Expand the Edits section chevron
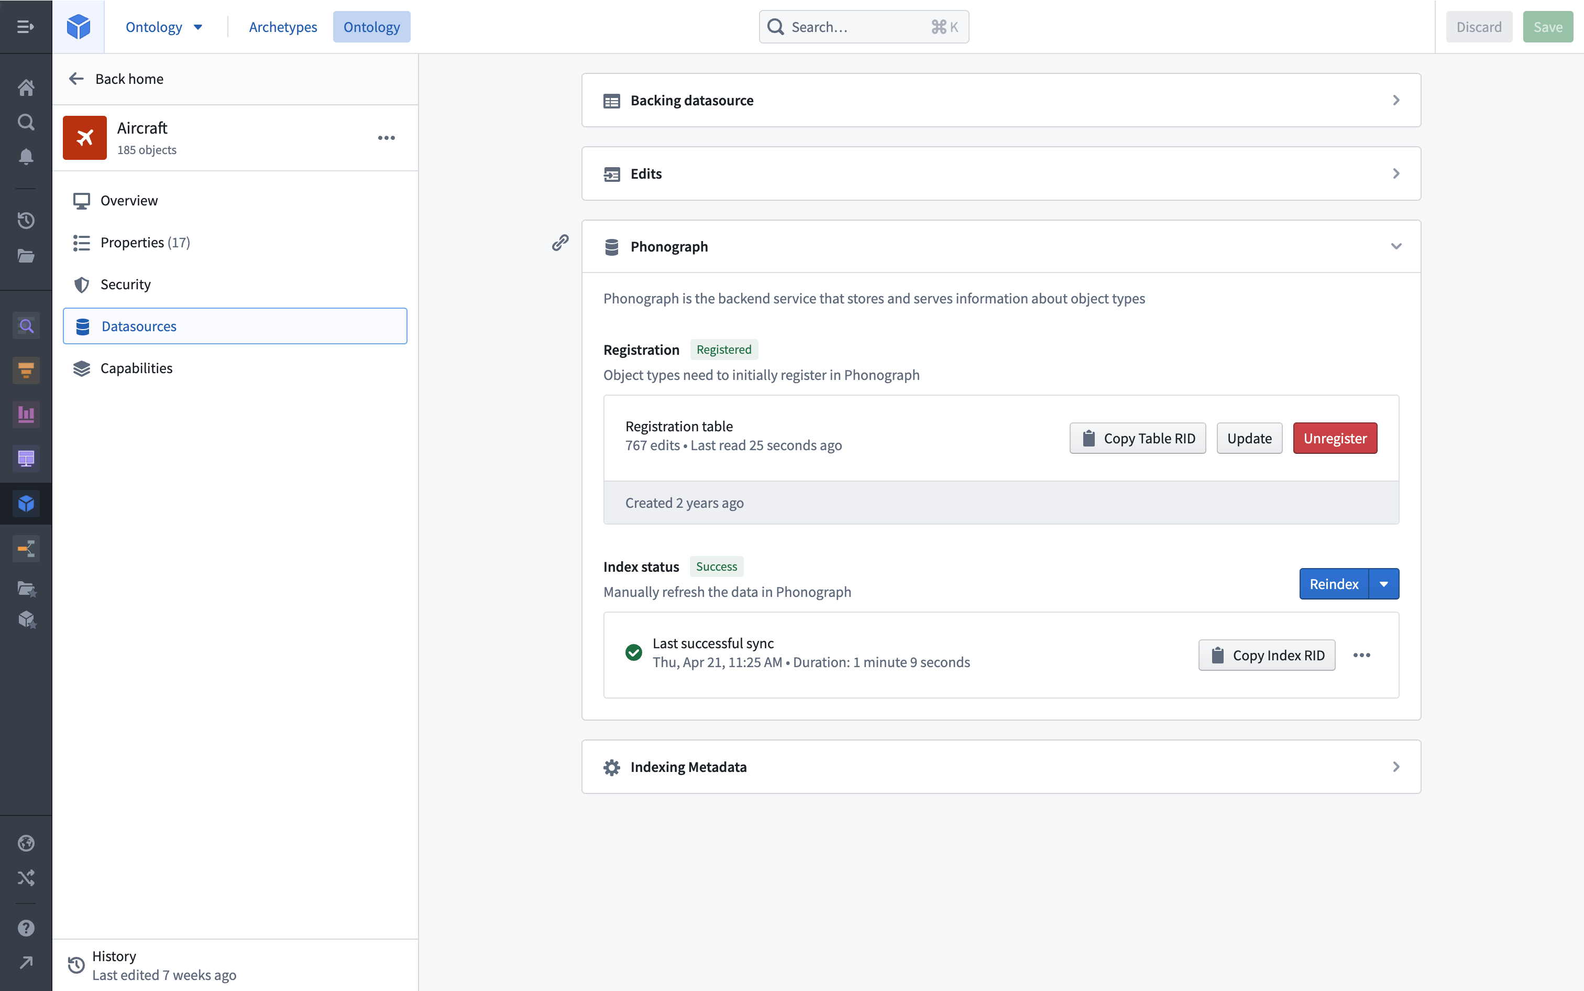 click(x=1396, y=173)
